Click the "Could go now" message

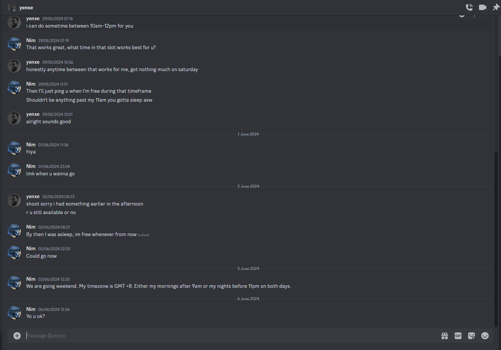pos(41,256)
